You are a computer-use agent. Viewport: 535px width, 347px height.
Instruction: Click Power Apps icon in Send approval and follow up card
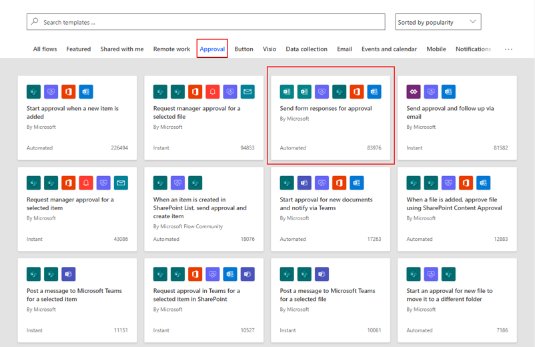[x=413, y=91]
